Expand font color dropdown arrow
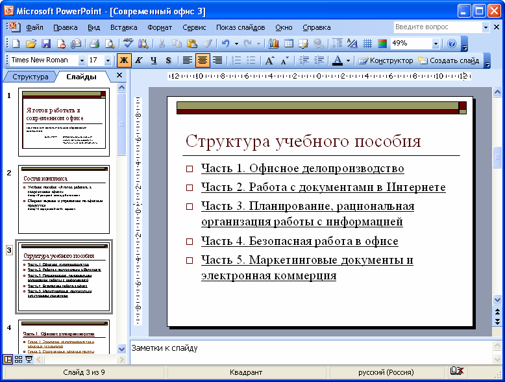The image size is (505, 382). pos(348,60)
